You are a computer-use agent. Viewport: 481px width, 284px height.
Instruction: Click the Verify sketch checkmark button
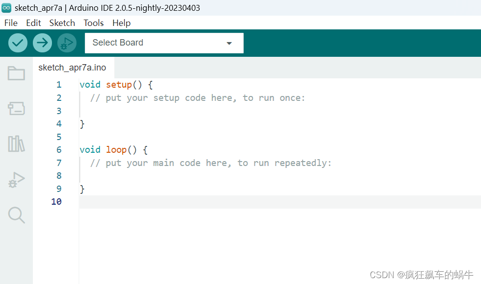click(x=18, y=43)
